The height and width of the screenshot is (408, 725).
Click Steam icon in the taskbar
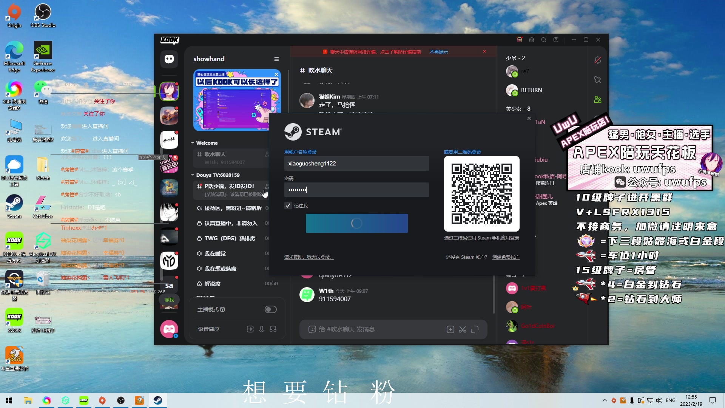click(158, 400)
